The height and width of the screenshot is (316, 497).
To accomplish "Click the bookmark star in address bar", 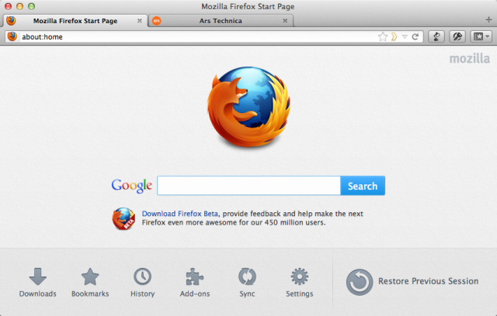I will tap(383, 36).
